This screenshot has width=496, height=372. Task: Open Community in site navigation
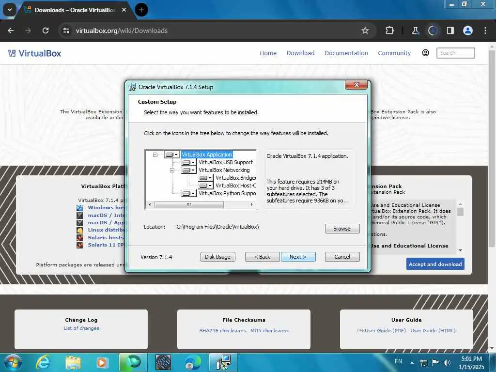394,53
